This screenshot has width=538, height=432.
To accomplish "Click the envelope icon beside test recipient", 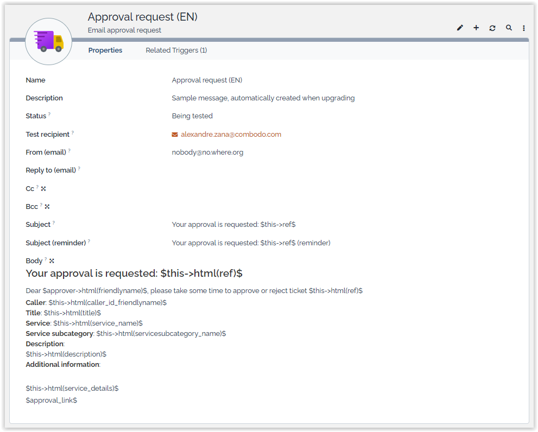I will pos(175,135).
